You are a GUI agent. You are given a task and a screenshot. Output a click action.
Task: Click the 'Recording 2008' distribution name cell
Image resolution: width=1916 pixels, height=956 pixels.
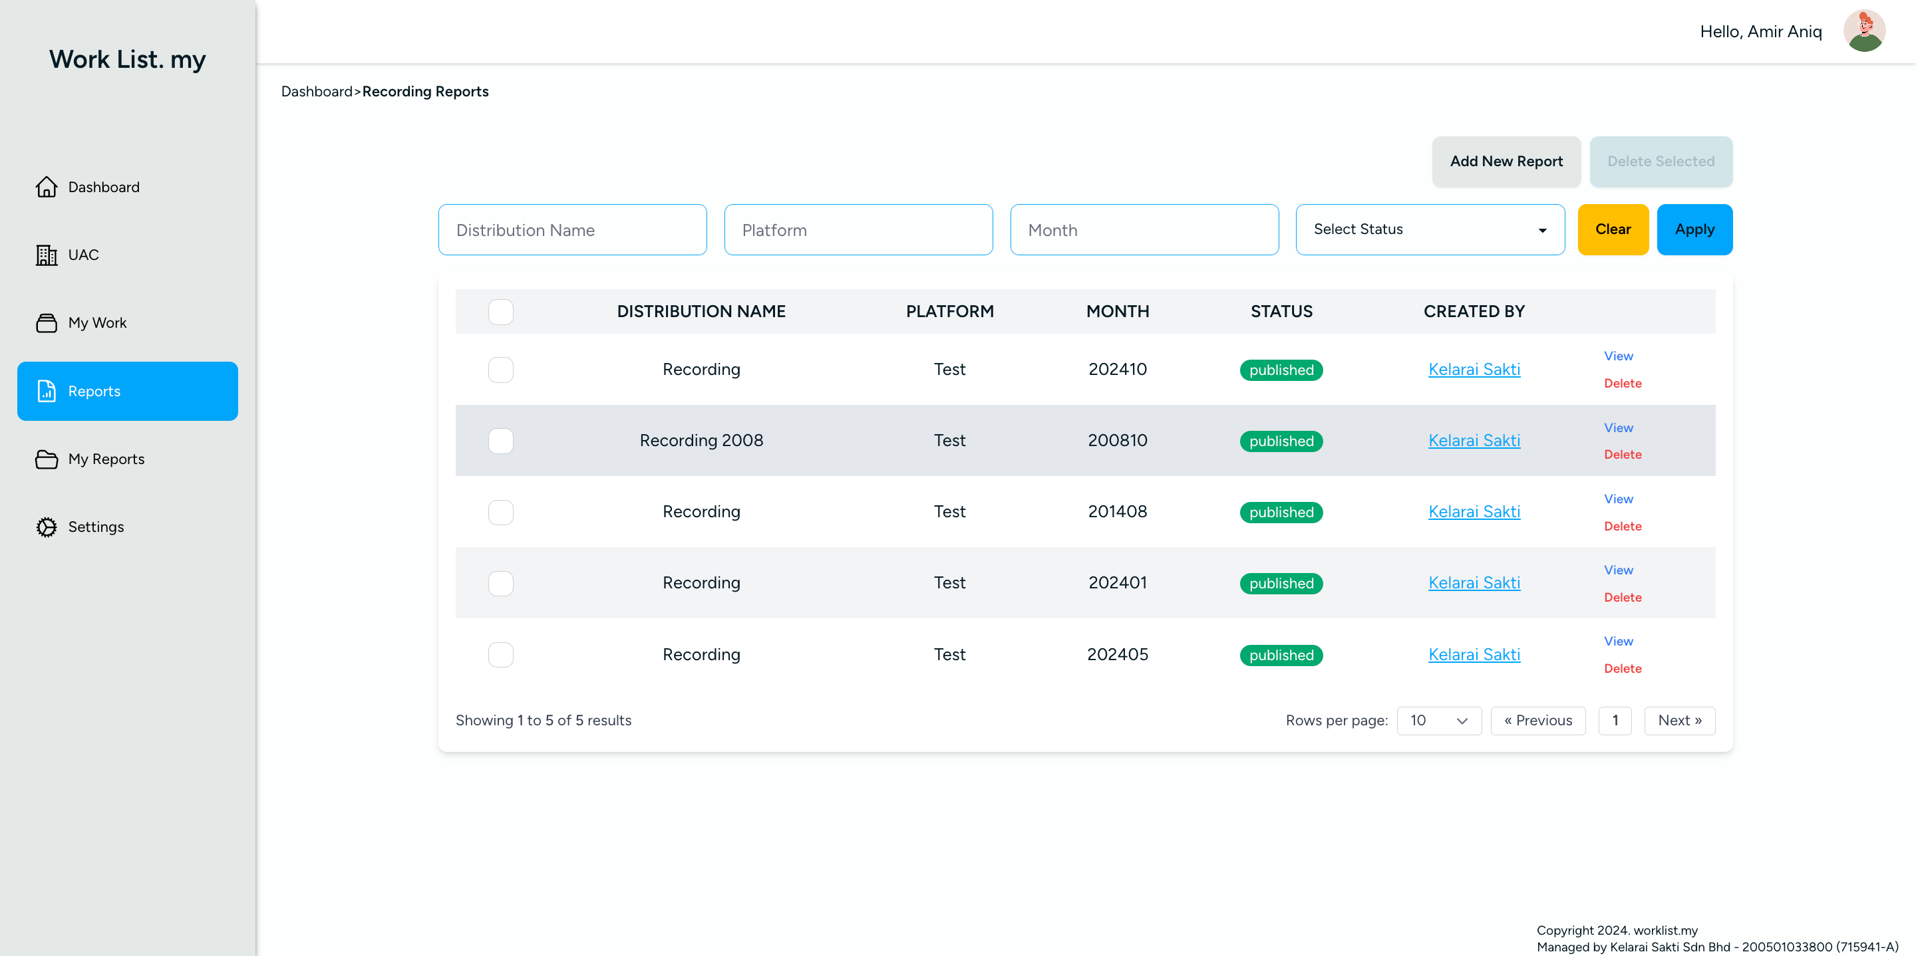click(701, 441)
